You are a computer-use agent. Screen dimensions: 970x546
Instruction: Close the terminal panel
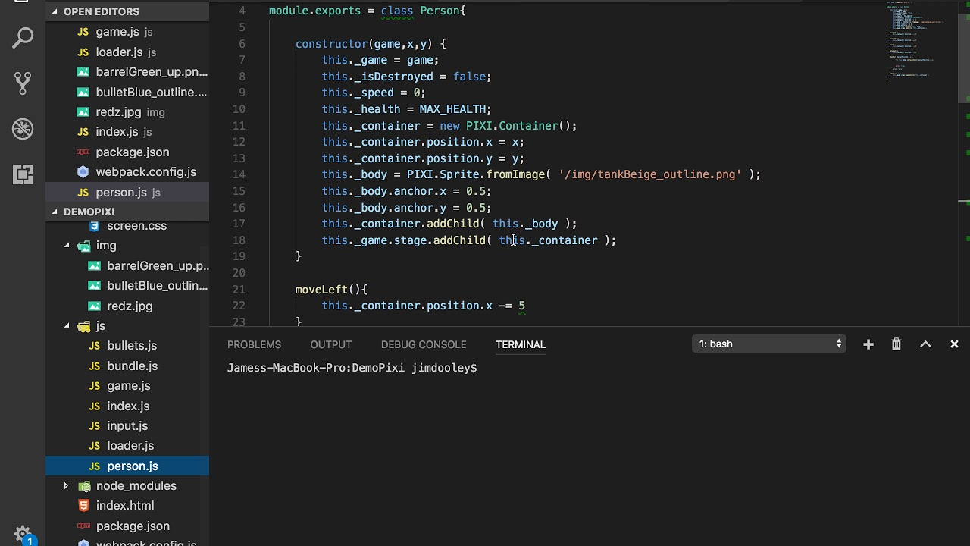pos(954,344)
